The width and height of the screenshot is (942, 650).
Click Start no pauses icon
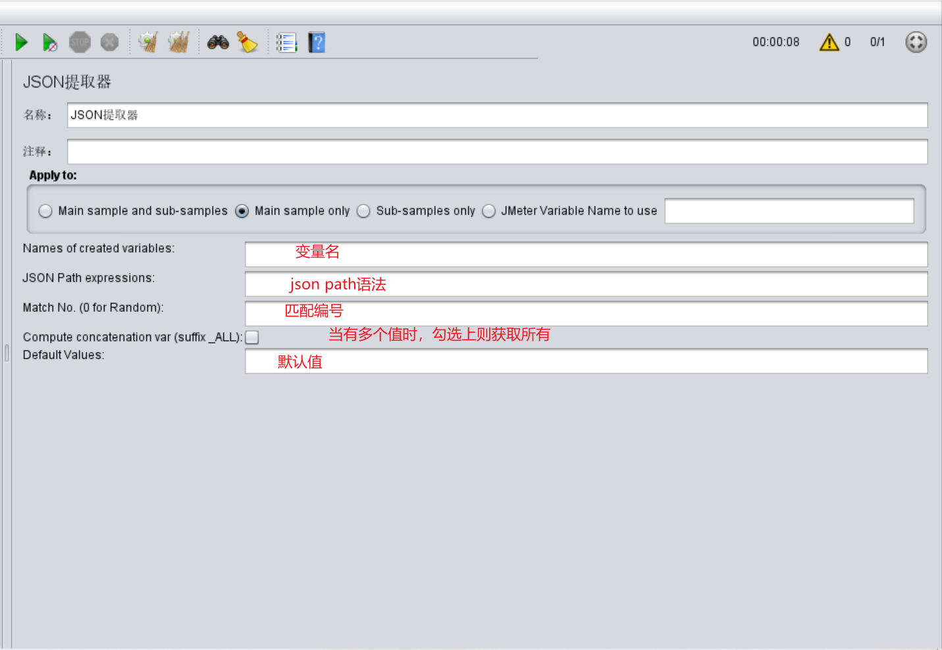[50, 43]
